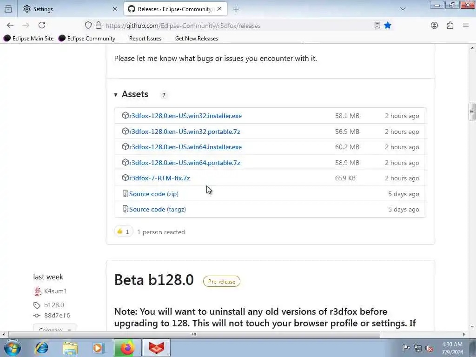This screenshot has height=357, width=476.
Task: Click the horizontal scrollbar thumb
Action: tap(194, 334)
